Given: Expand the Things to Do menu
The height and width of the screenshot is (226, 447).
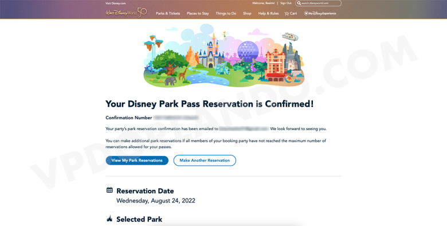Looking at the screenshot, I should [226, 13].
